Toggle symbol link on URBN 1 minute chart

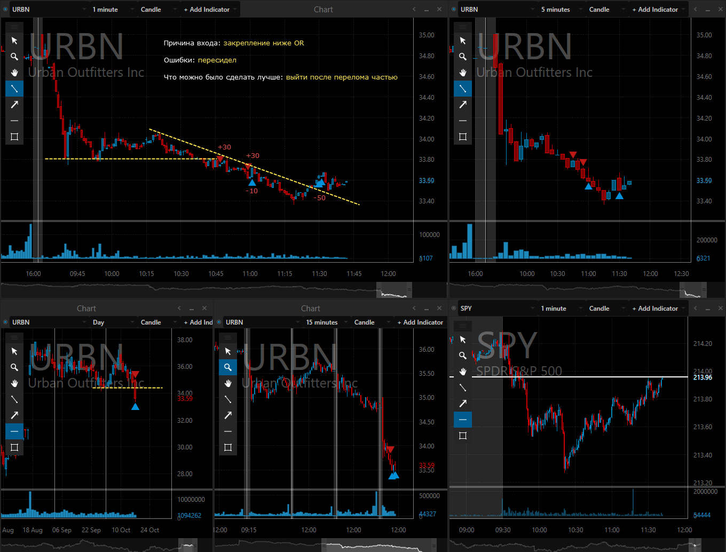click(x=6, y=10)
